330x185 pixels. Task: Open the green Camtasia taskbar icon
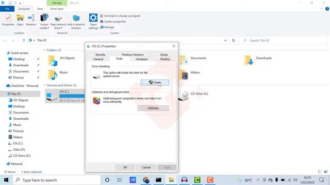[197, 180]
